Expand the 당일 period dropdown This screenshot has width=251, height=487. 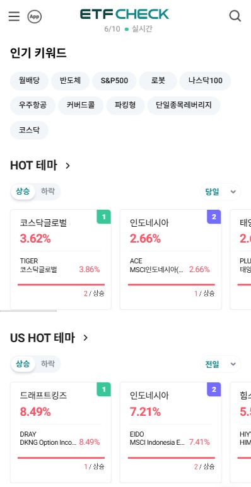click(221, 192)
